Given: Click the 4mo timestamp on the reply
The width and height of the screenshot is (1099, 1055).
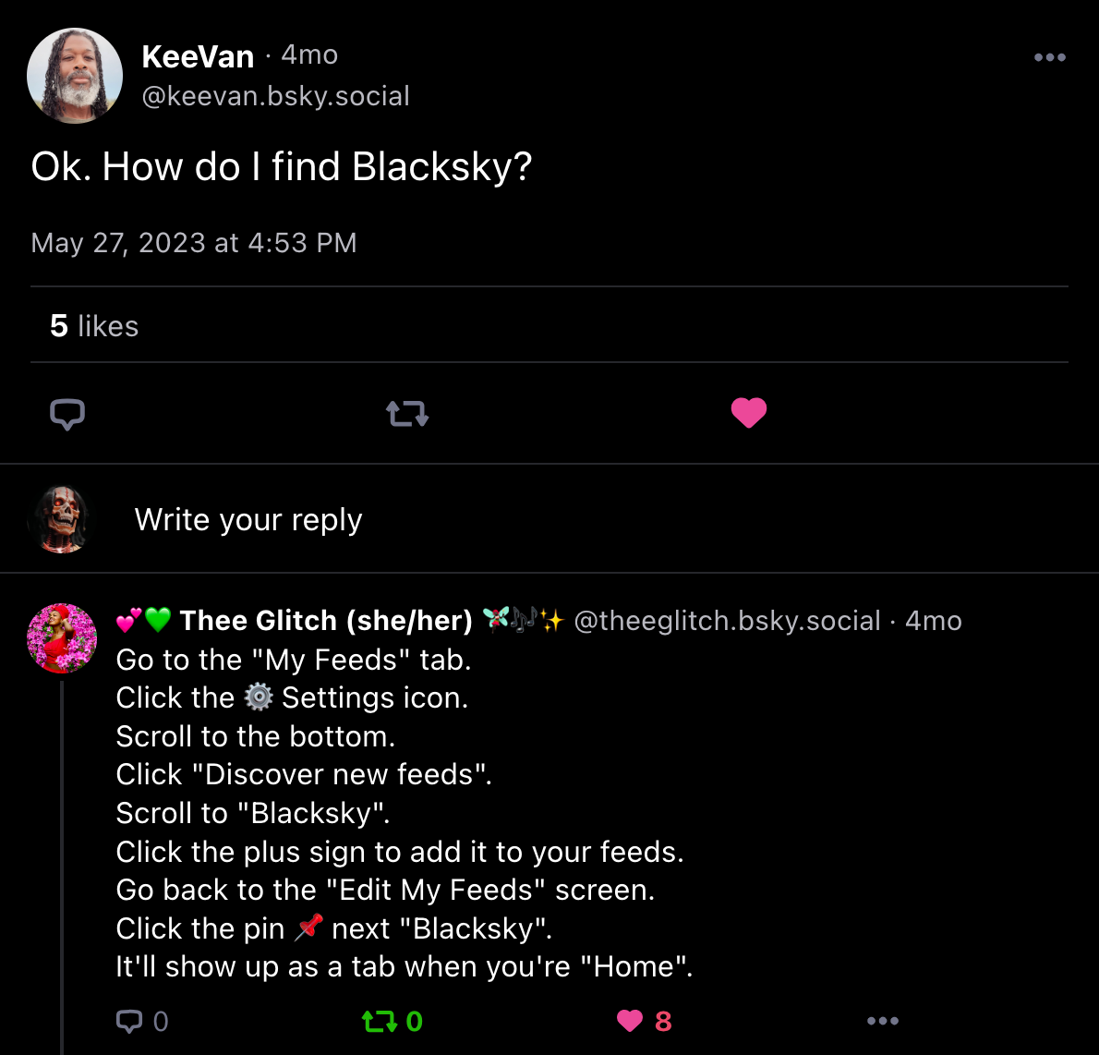Looking at the screenshot, I should (x=933, y=621).
